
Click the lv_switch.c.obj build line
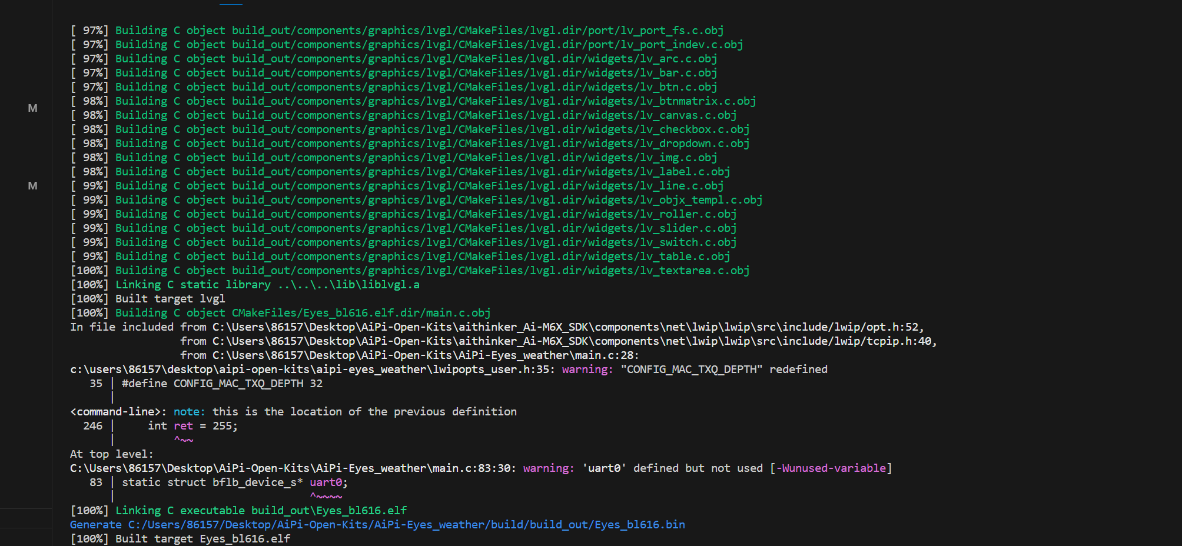[403, 242]
